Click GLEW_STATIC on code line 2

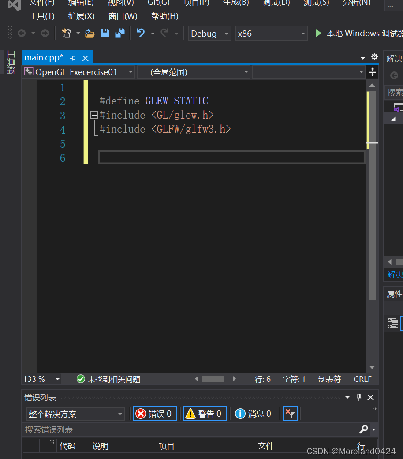pyautogui.click(x=177, y=101)
